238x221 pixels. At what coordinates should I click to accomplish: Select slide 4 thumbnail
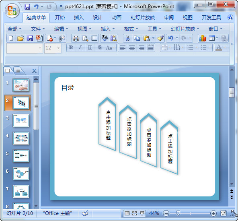21,138
